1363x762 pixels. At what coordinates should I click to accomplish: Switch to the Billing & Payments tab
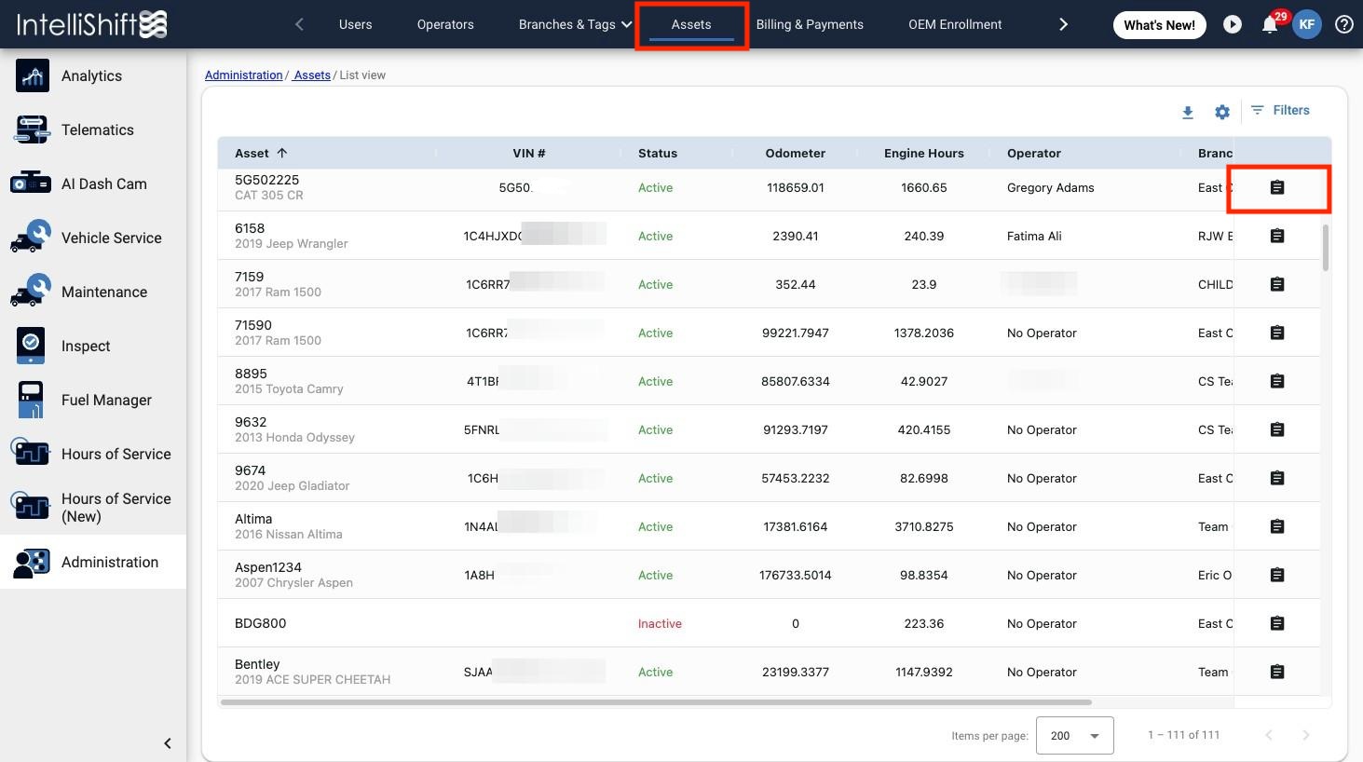[x=810, y=24]
